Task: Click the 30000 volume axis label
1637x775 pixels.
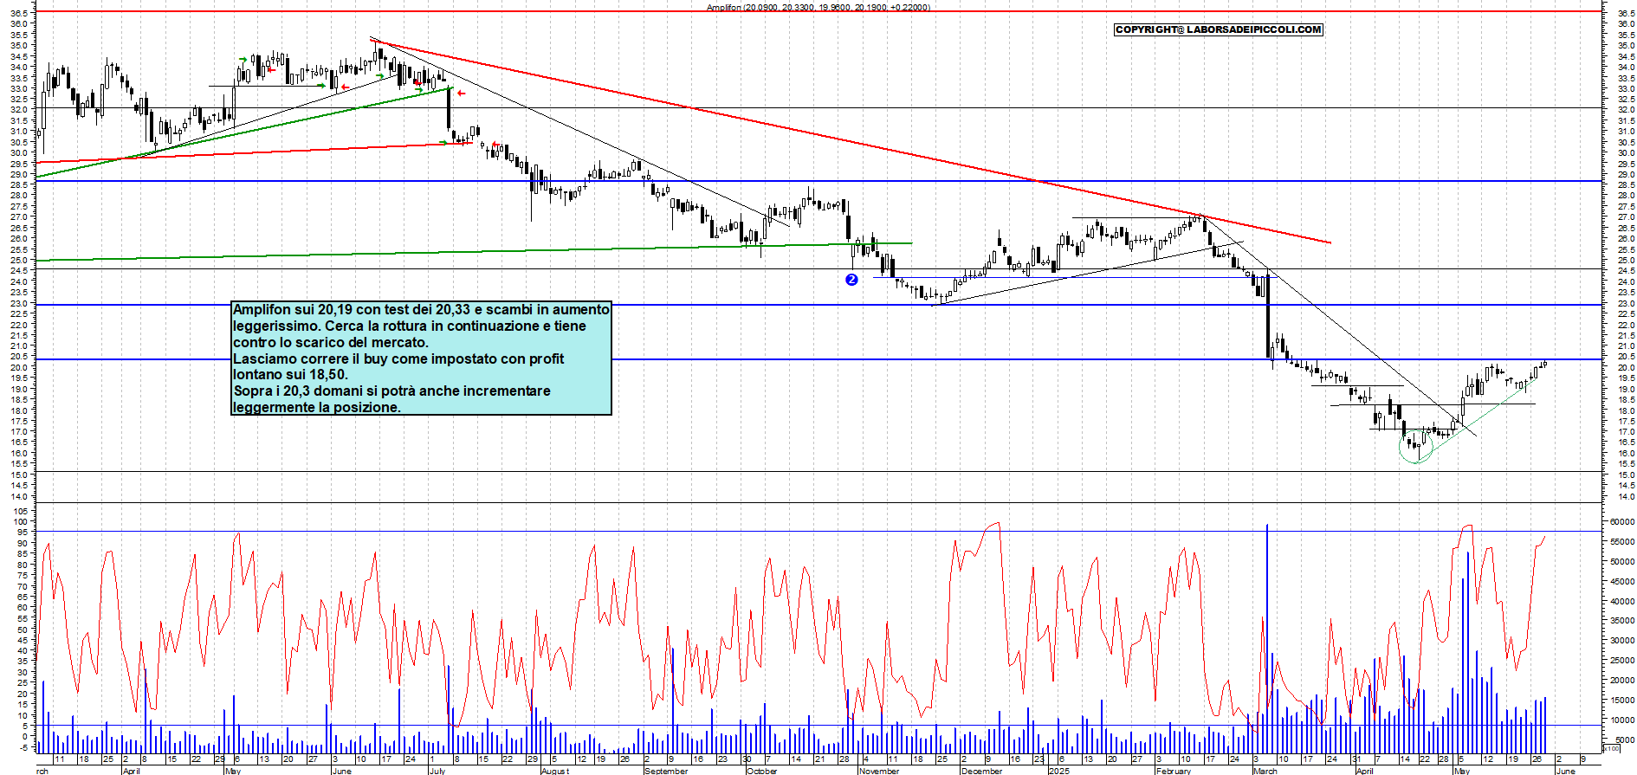Action: (x=1622, y=641)
